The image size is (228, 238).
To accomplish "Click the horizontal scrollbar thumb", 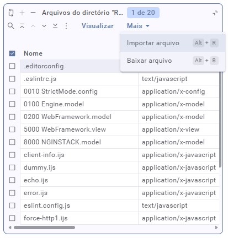I will click(44, 228).
